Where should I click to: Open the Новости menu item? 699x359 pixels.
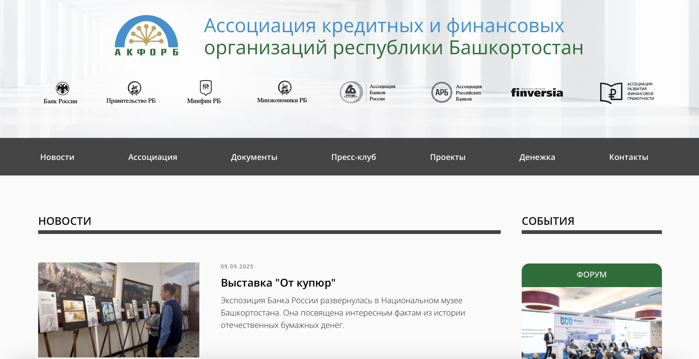[x=57, y=157]
